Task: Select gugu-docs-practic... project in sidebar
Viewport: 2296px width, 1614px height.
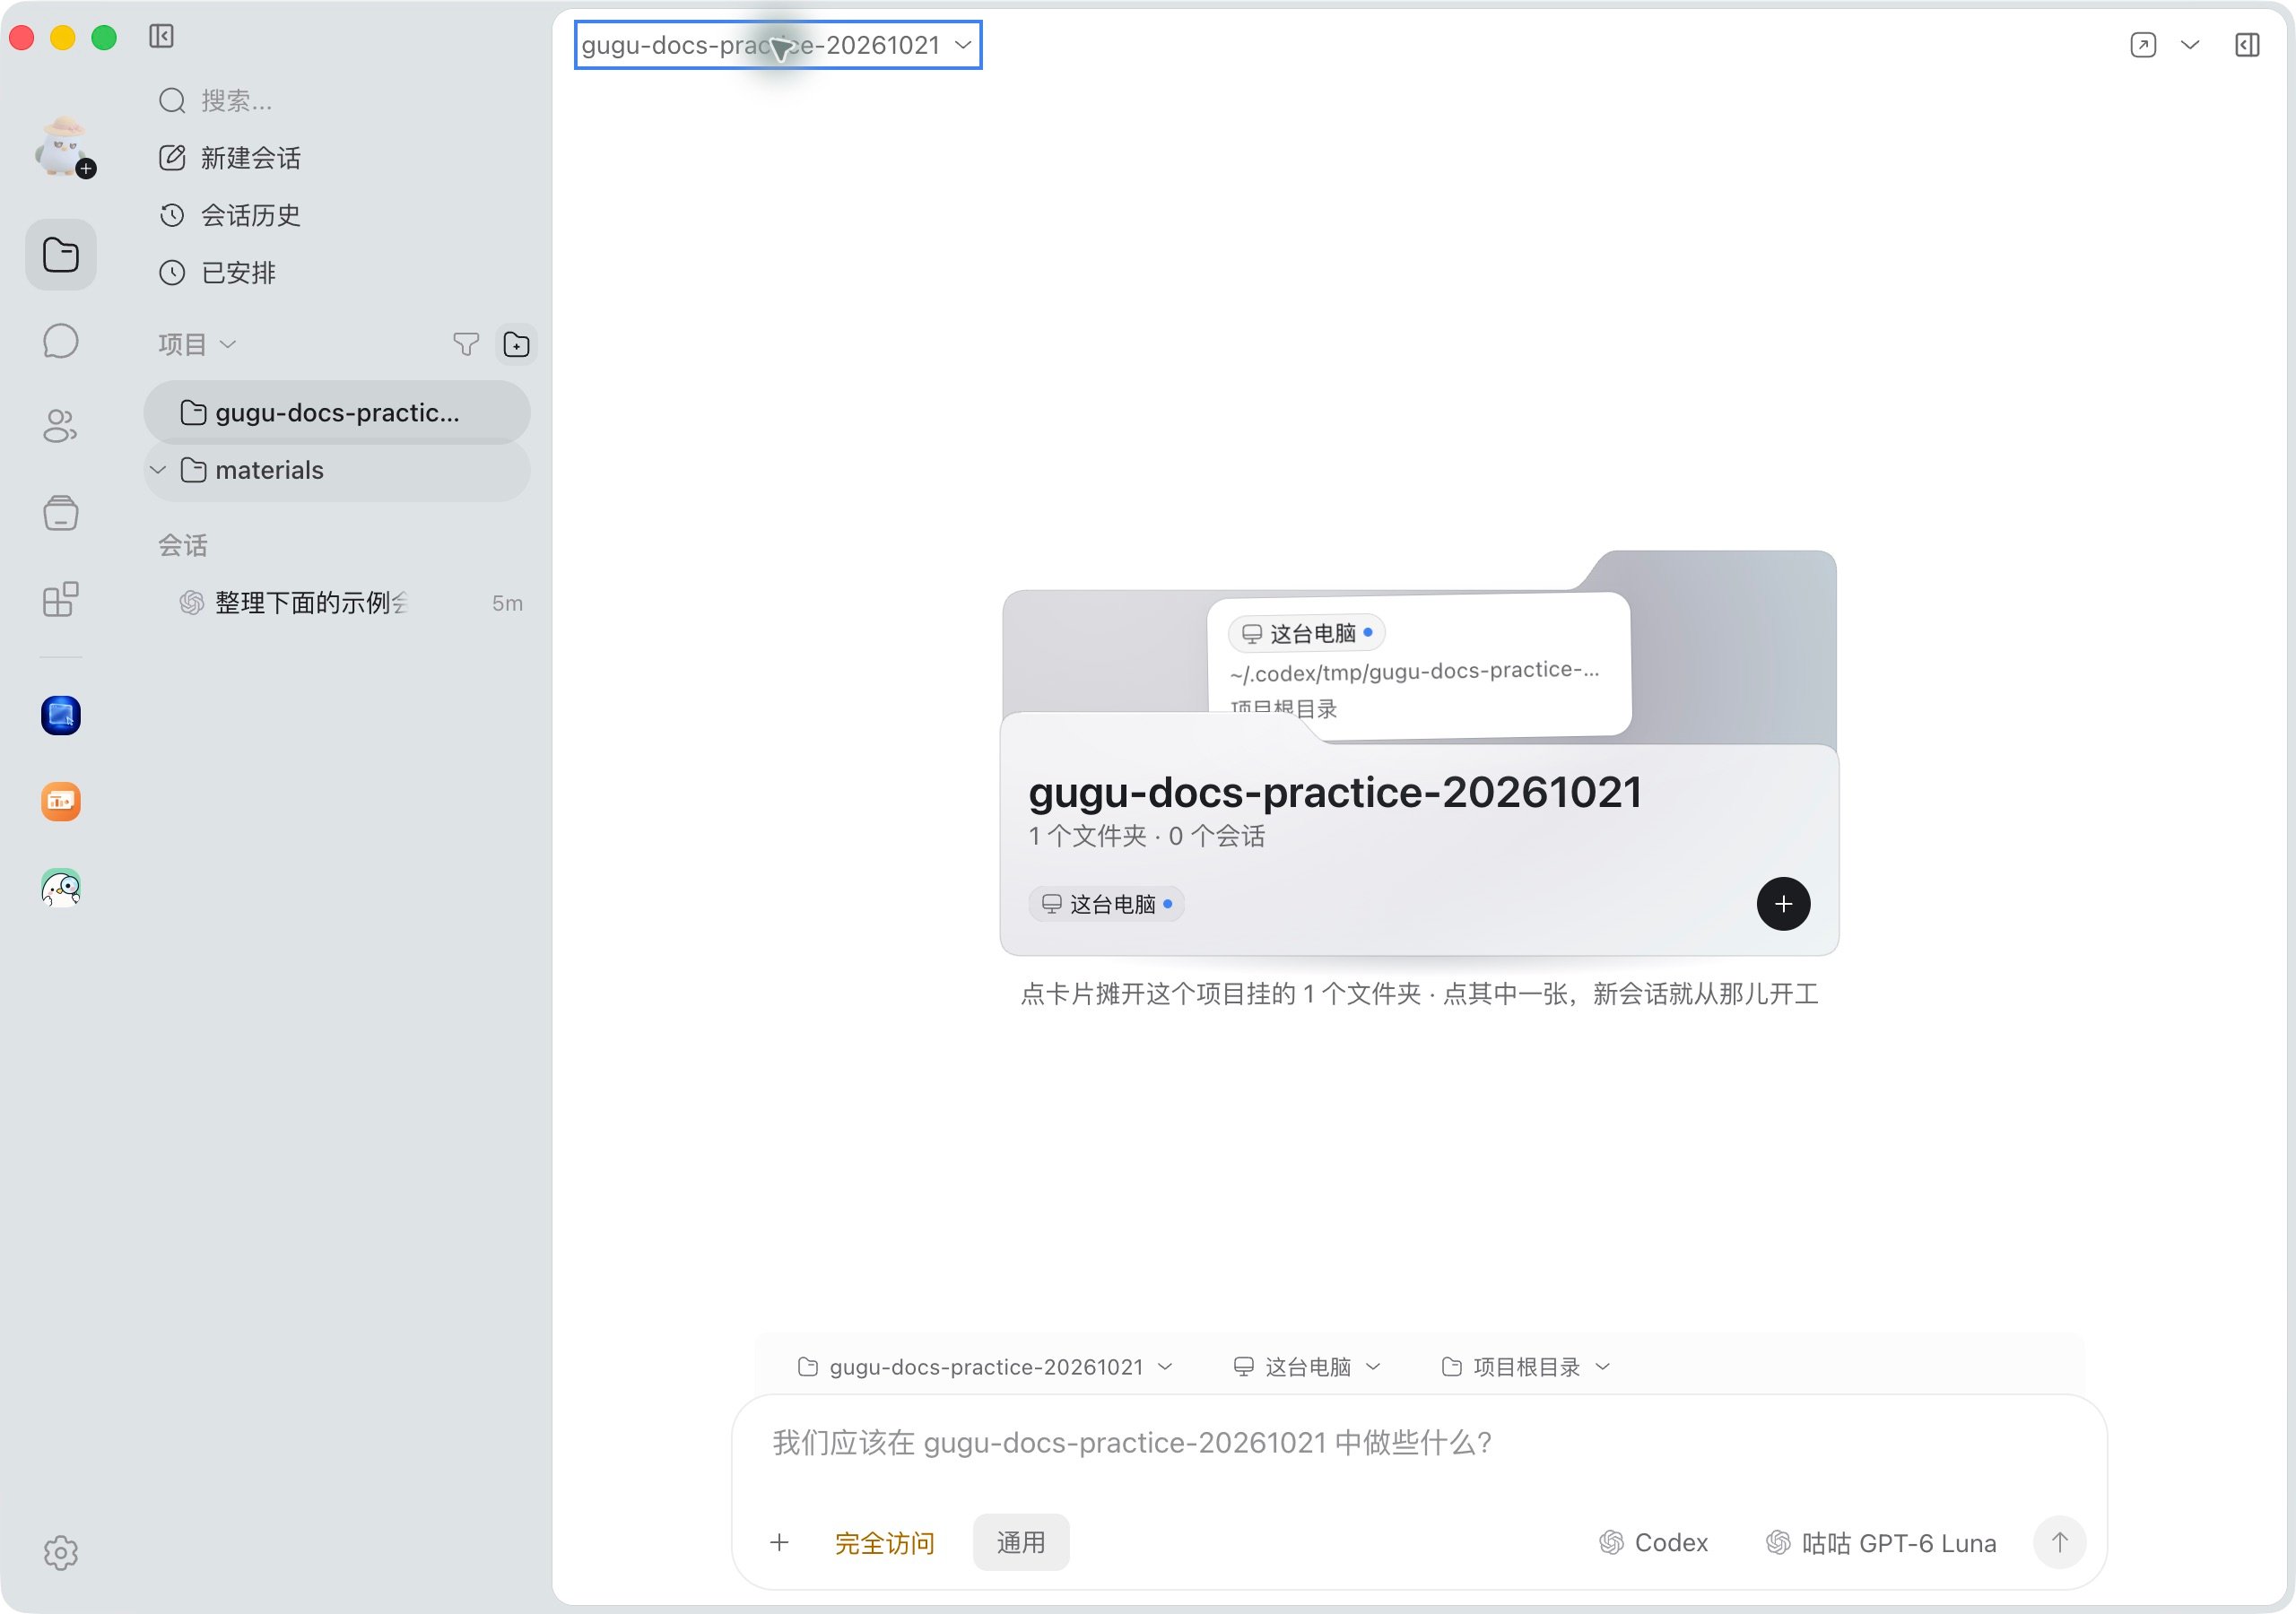Action: (337, 413)
